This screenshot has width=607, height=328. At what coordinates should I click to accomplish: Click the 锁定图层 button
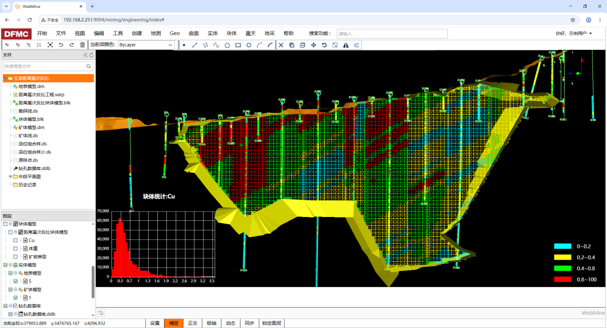click(271, 324)
